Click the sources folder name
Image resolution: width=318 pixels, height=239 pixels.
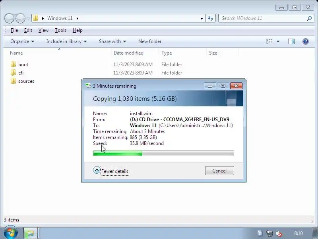click(x=26, y=81)
